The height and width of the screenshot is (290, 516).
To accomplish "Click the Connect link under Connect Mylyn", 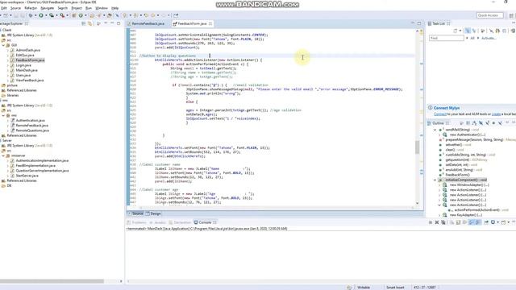I will point(440,114).
